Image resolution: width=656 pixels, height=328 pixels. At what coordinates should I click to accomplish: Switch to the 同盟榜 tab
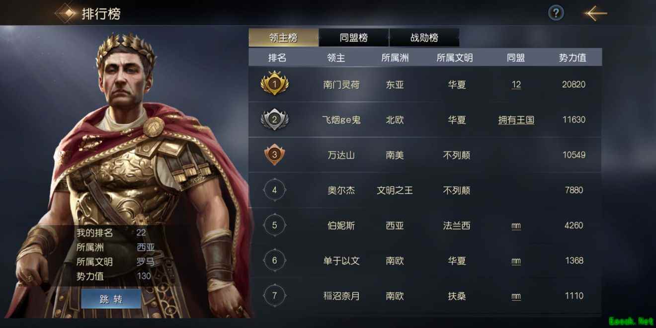pyautogui.click(x=354, y=38)
